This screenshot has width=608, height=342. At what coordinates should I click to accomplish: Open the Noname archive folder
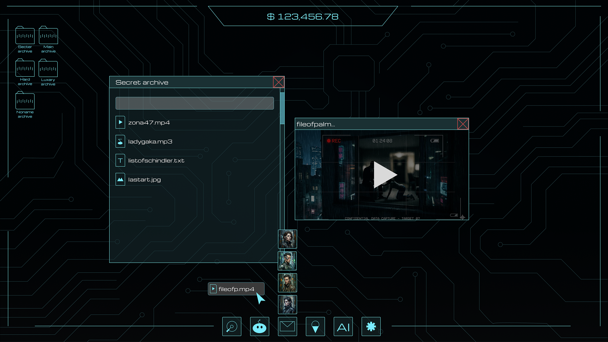pyautogui.click(x=25, y=101)
